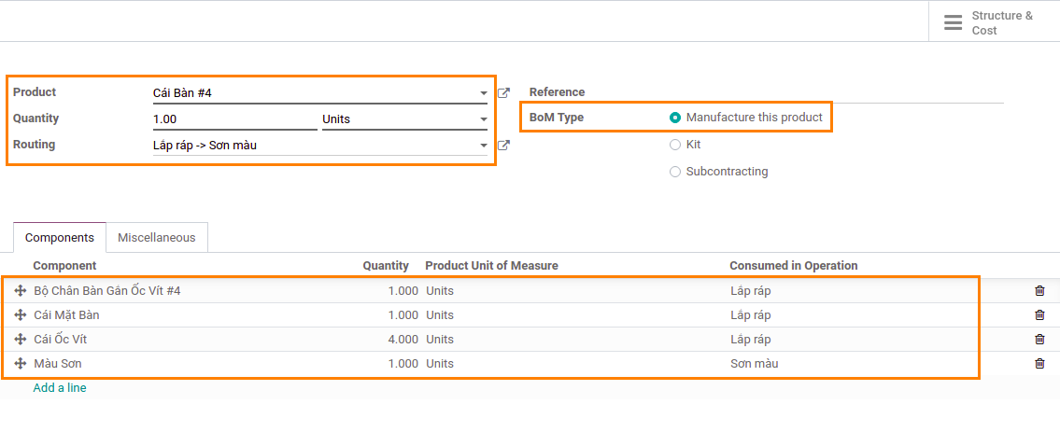Image resolution: width=1060 pixels, height=446 pixels.
Task: Select Manufacture this product radio option
Action: point(674,118)
